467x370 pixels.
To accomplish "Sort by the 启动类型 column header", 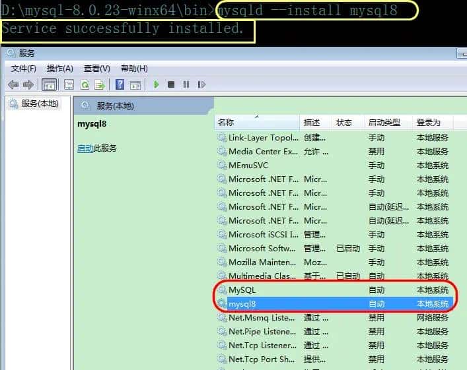I will click(388, 122).
